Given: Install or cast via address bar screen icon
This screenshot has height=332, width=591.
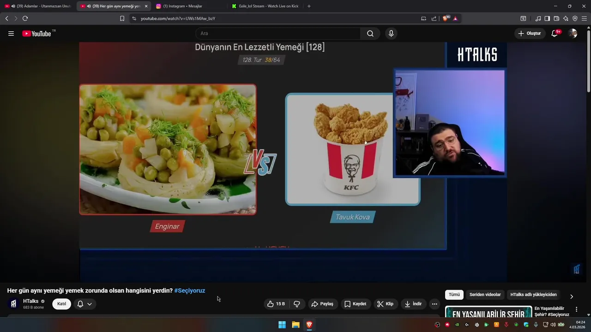Looking at the screenshot, I should 423,18.
